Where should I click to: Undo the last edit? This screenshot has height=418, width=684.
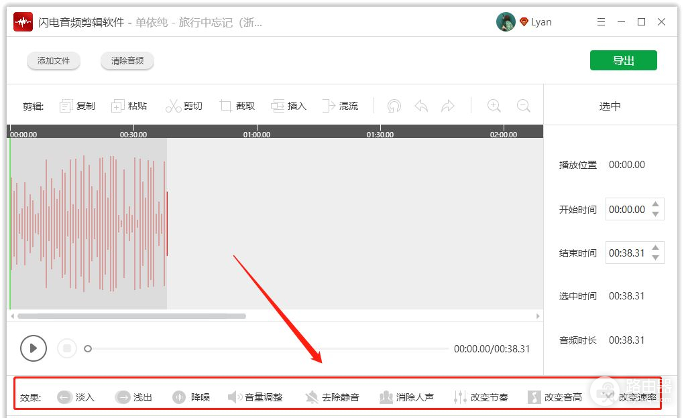click(421, 106)
